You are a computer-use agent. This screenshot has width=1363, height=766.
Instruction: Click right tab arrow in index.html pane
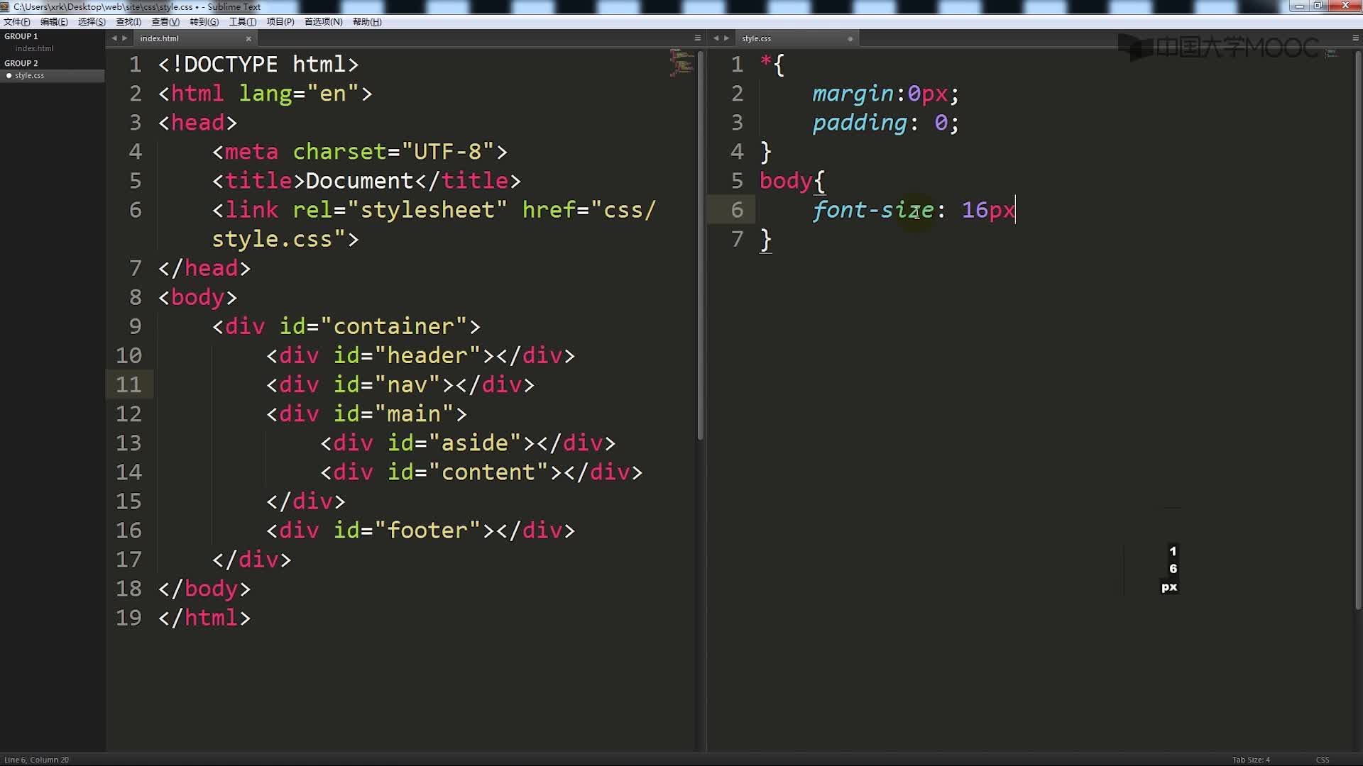pos(124,38)
